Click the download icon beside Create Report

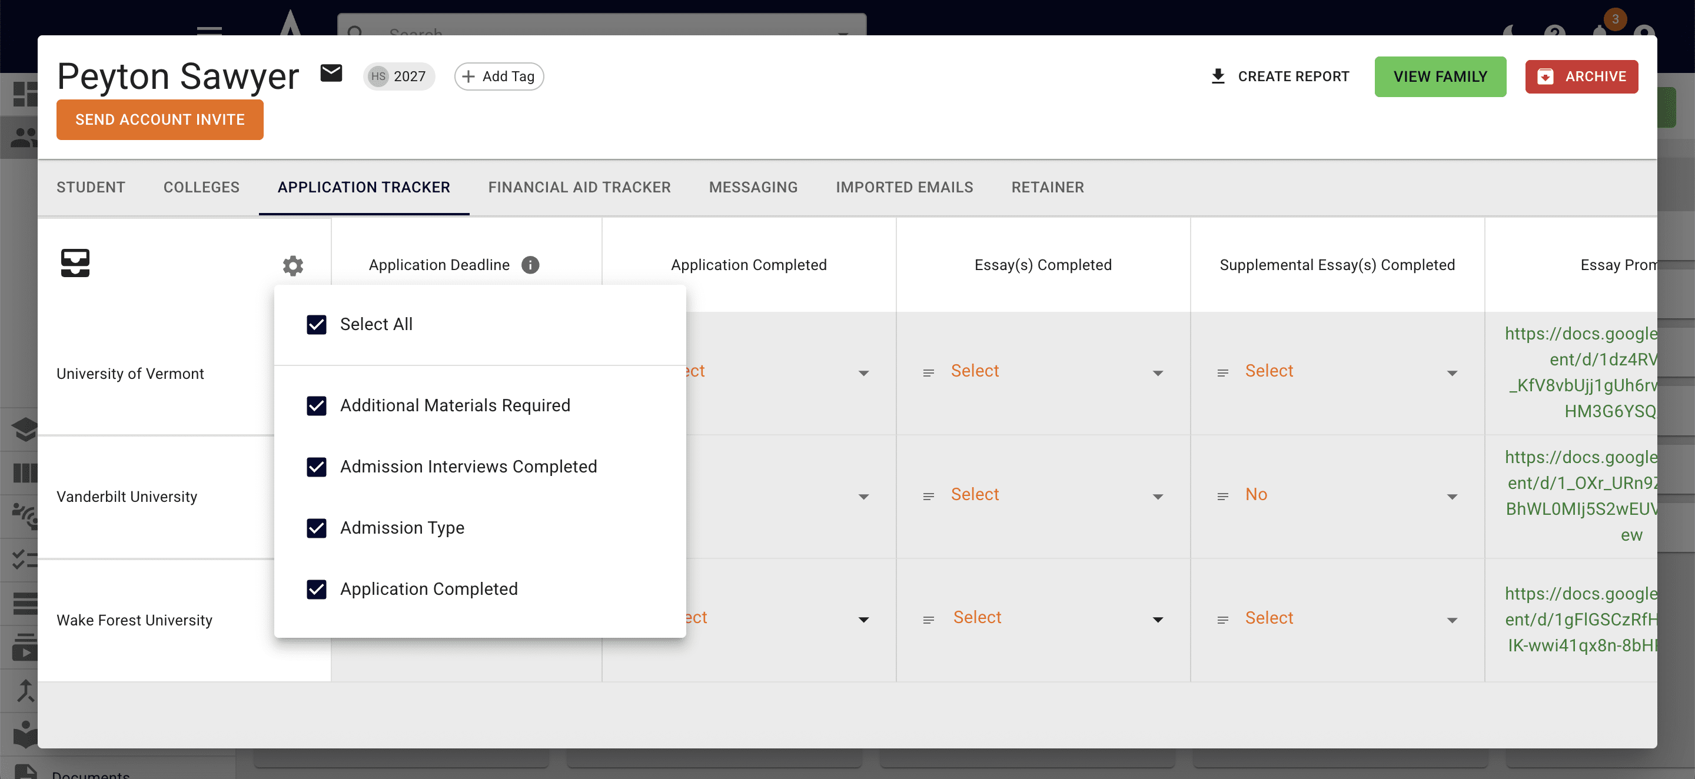pyautogui.click(x=1218, y=76)
